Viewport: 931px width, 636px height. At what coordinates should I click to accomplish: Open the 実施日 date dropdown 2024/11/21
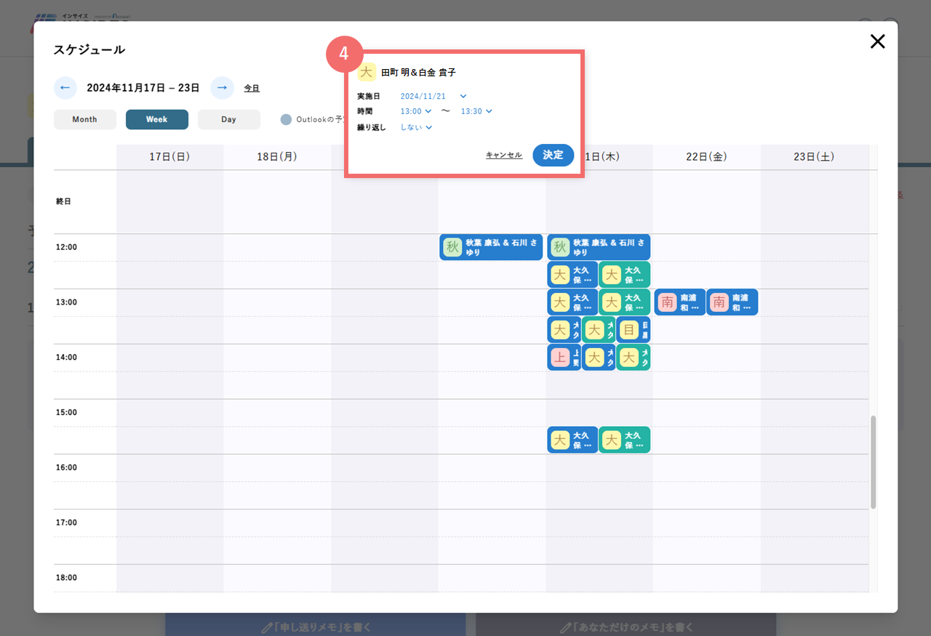click(433, 96)
